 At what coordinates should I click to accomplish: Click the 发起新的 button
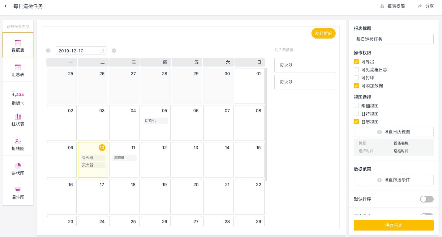click(x=323, y=33)
